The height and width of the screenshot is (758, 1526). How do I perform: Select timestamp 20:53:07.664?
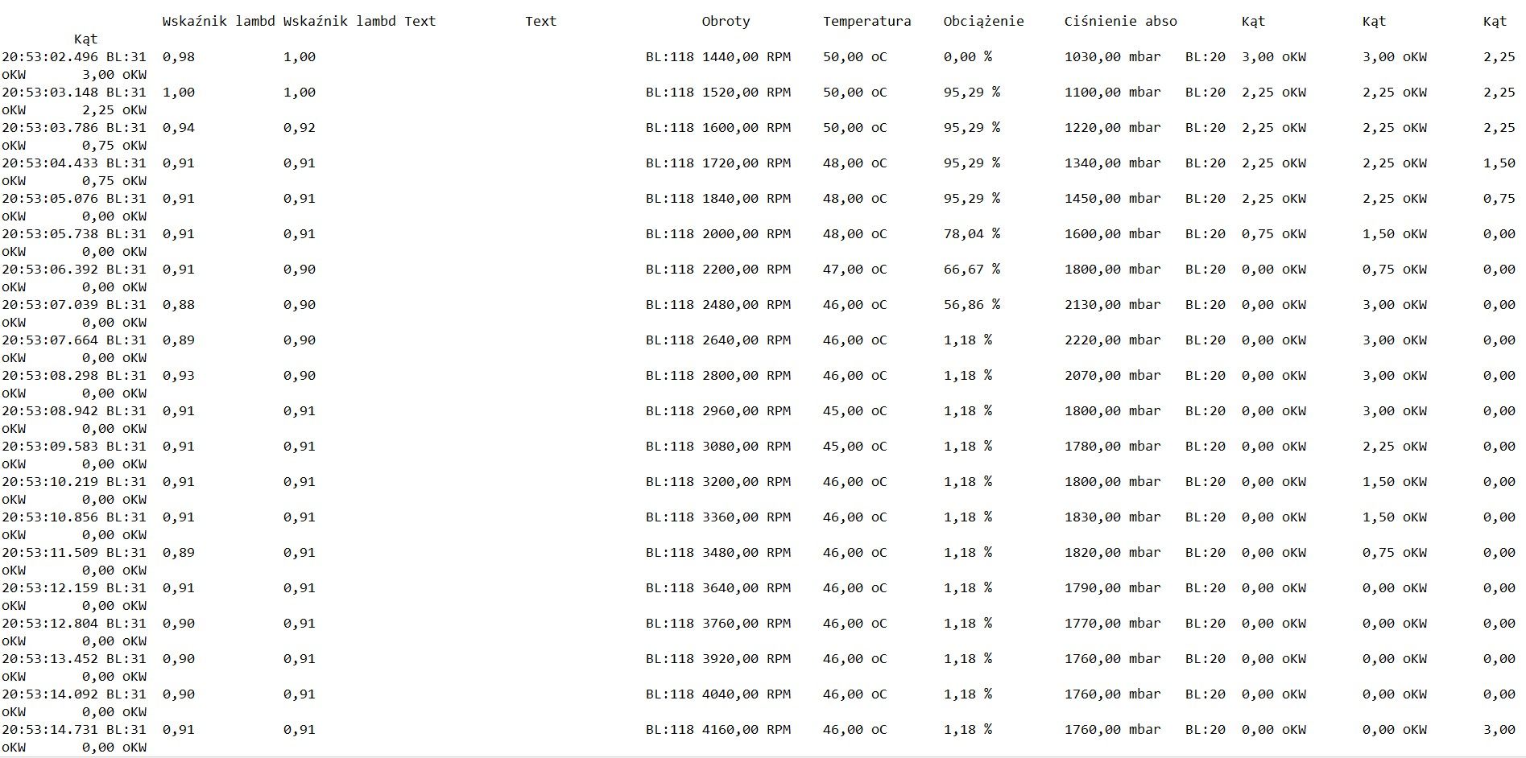coord(50,340)
